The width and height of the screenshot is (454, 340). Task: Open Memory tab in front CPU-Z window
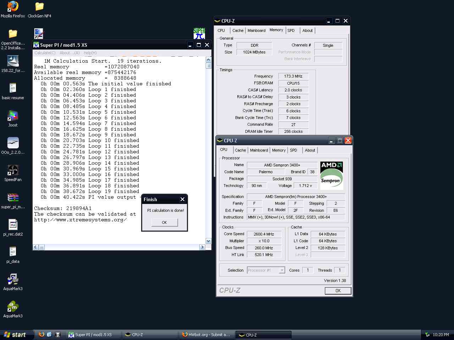coord(279,150)
